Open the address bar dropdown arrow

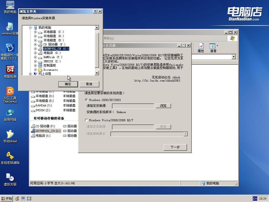tap(234, 57)
